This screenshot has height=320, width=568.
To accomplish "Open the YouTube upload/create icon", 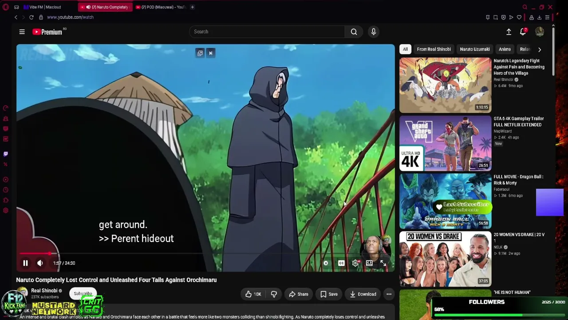I will pos(509,32).
